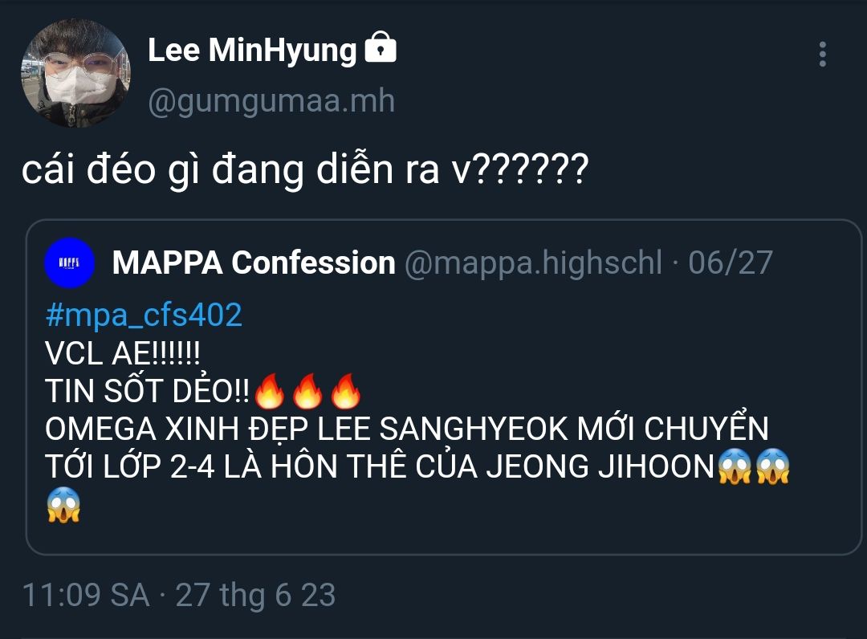Open MAPPA Confession account name
This screenshot has height=639, width=867.
pos(254,263)
